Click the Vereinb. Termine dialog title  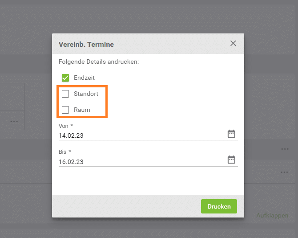point(86,45)
